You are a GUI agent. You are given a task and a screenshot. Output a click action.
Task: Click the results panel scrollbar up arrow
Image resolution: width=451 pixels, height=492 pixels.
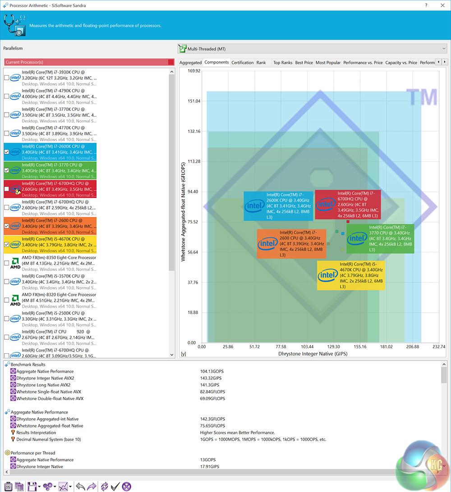(x=444, y=364)
